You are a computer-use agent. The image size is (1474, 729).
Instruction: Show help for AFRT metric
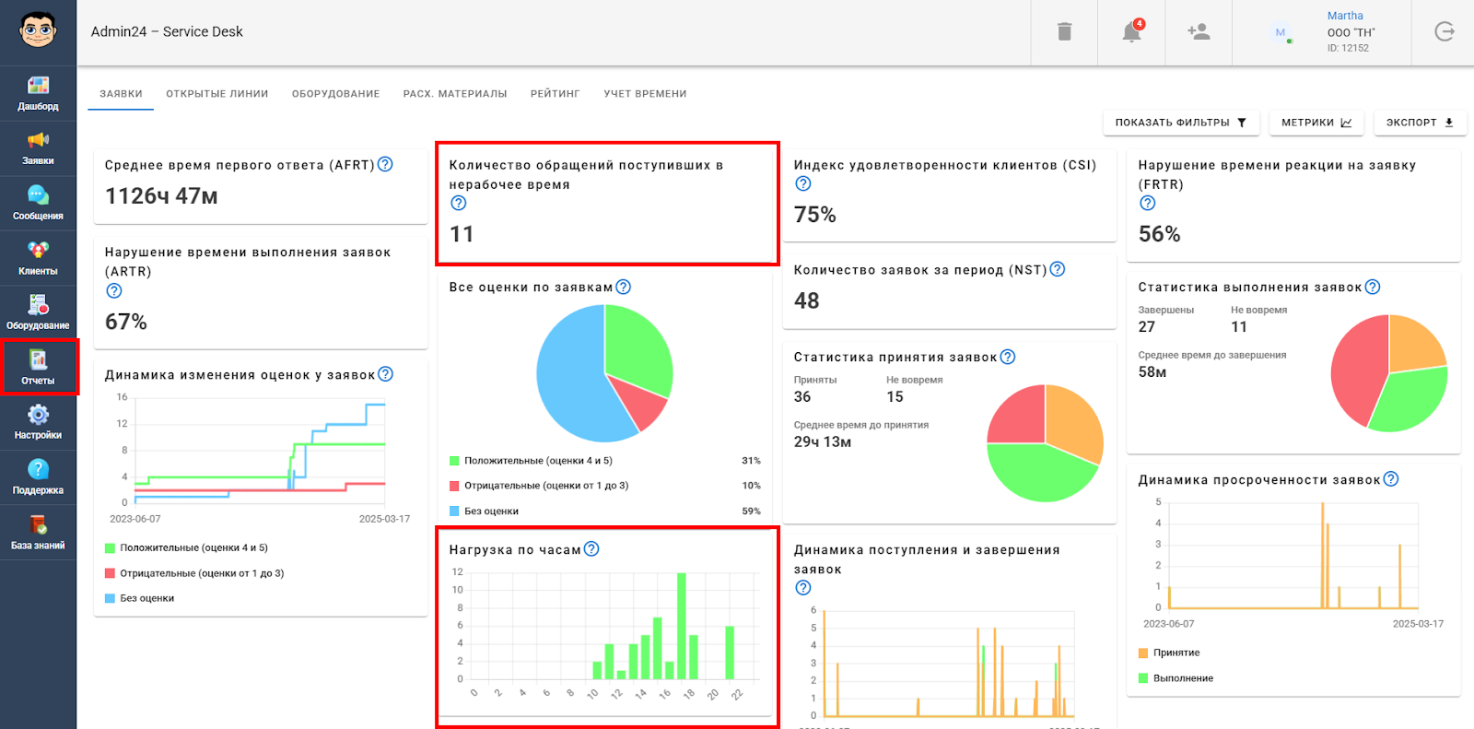click(385, 164)
